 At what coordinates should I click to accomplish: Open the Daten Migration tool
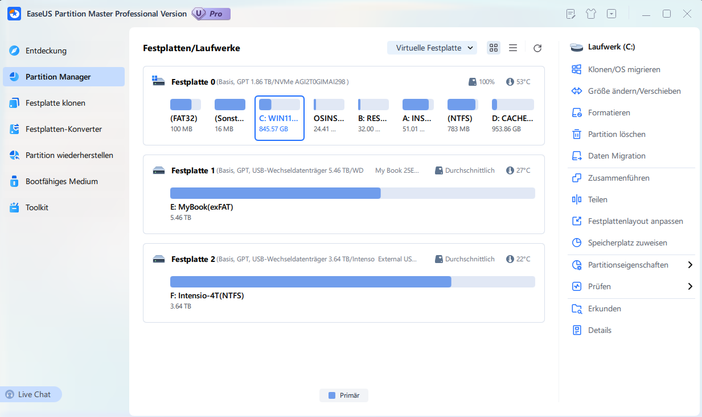click(617, 156)
